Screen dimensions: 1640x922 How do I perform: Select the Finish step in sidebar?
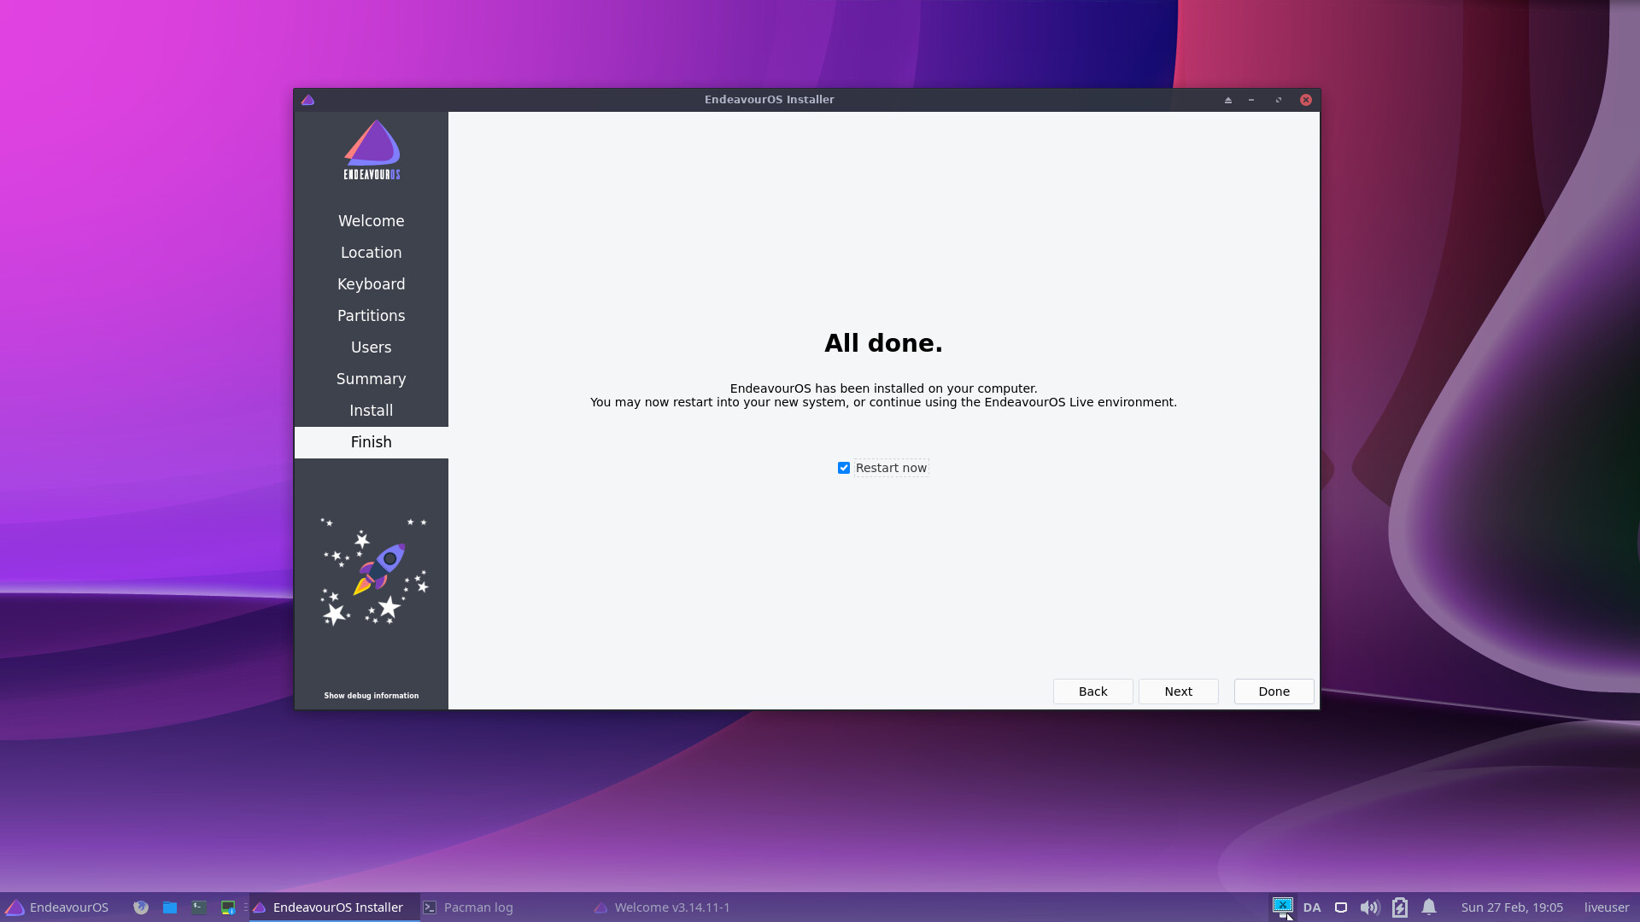click(x=371, y=442)
